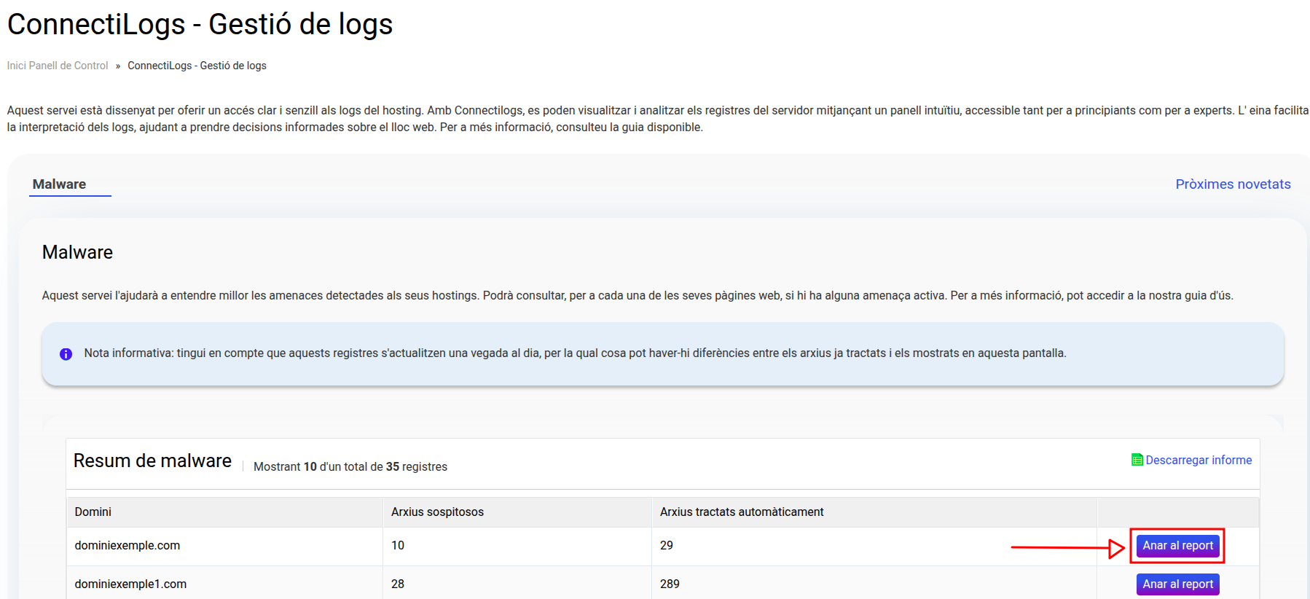Screen dimensions: 1310x599
Task: Click the Resum de malware heading
Action: coord(152,461)
